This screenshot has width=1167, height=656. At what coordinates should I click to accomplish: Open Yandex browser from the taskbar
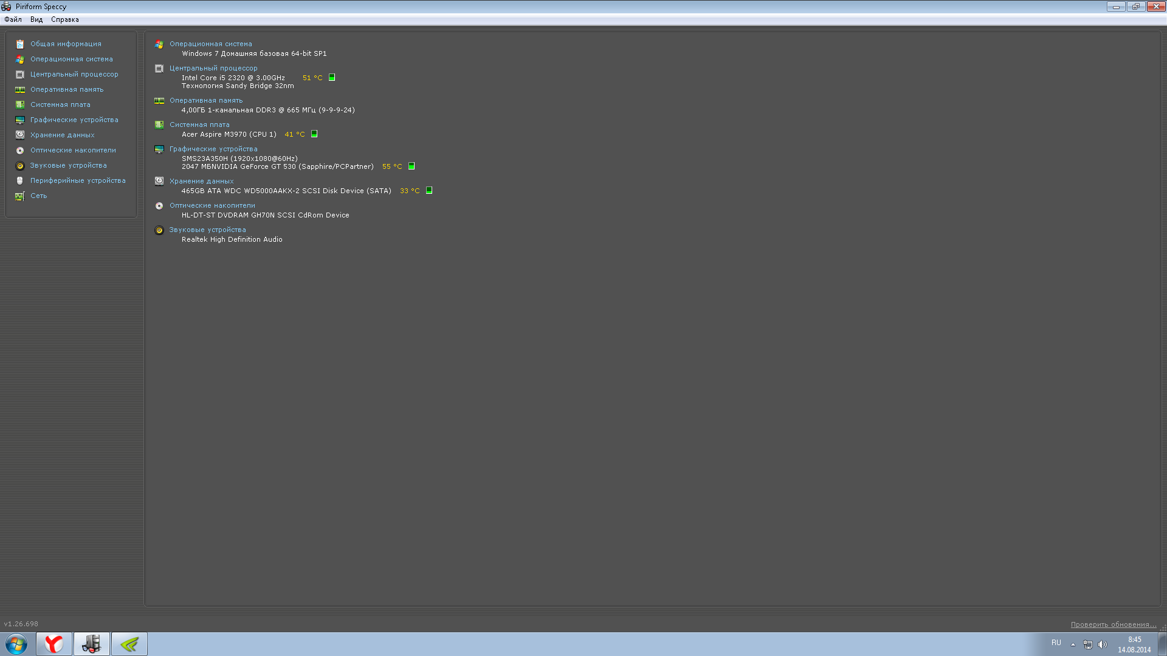click(54, 644)
